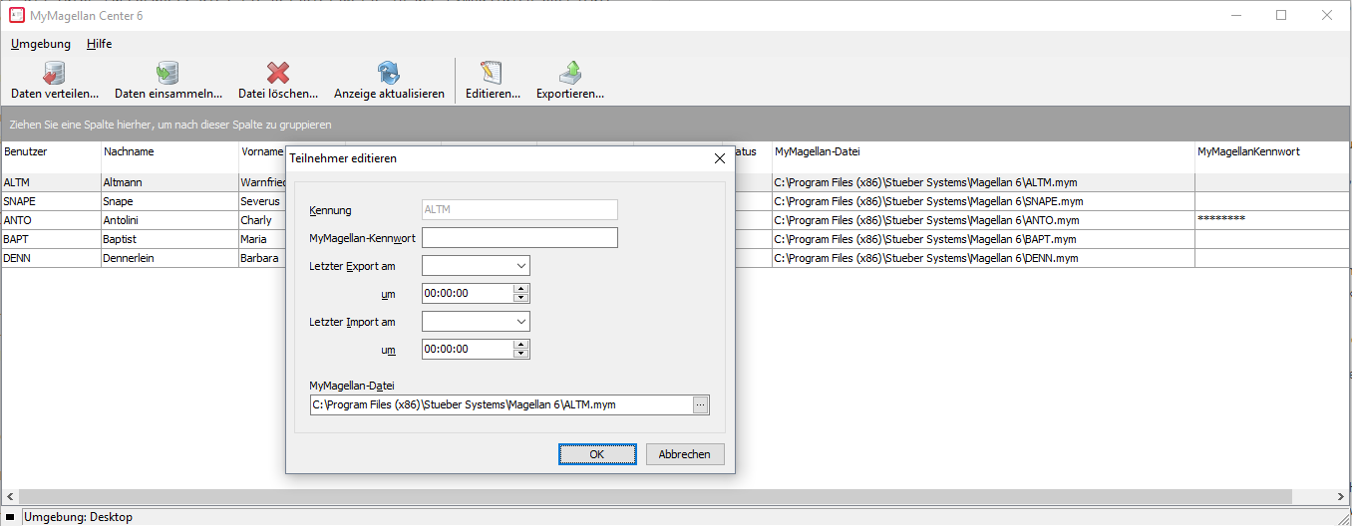
Task: Click the MyMagellan-Datei browse ellipsis button
Action: point(700,404)
